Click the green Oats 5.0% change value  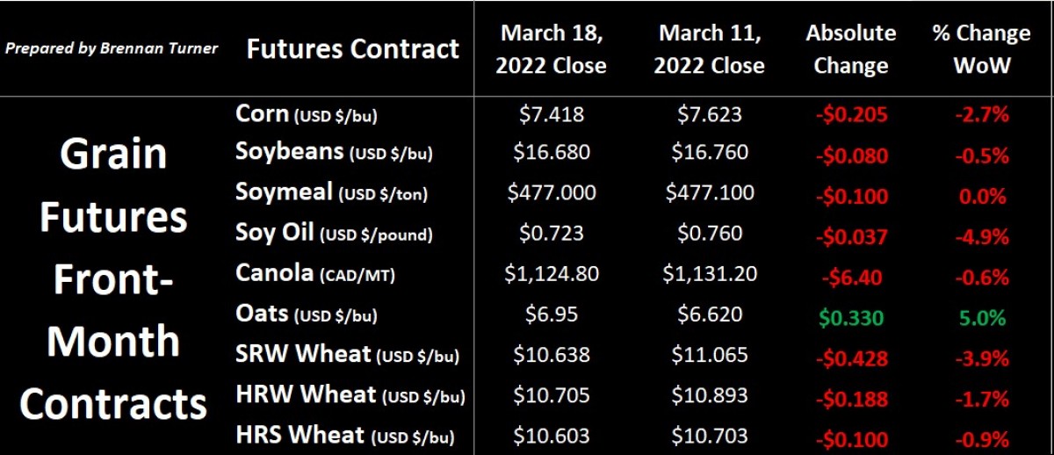(x=982, y=317)
